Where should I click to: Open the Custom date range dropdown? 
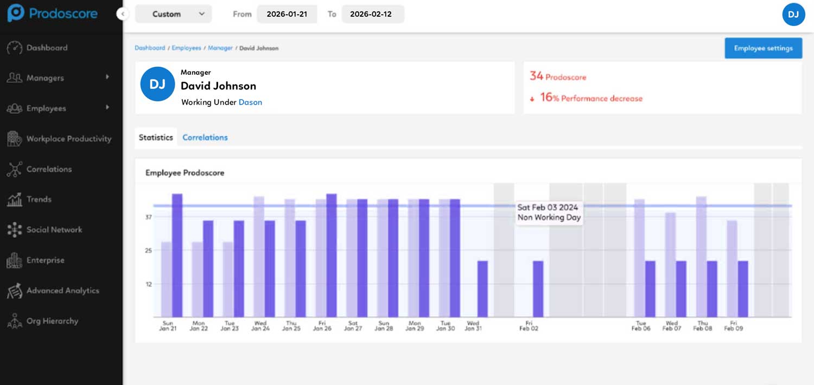pyautogui.click(x=173, y=14)
